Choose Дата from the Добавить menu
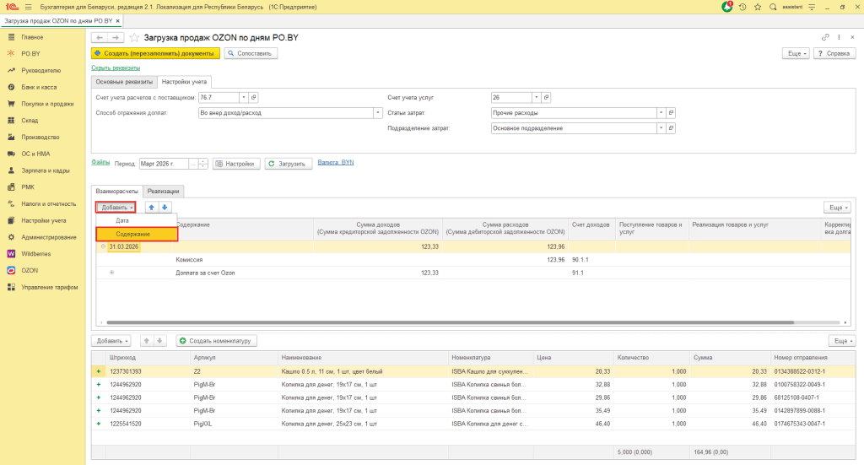This screenshot has width=864, height=465. 137,220
